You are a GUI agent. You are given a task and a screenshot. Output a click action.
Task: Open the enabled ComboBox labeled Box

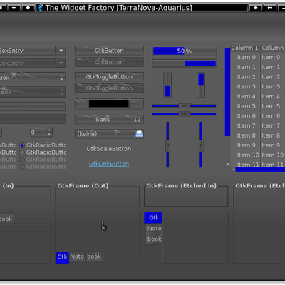pos(33,78)
